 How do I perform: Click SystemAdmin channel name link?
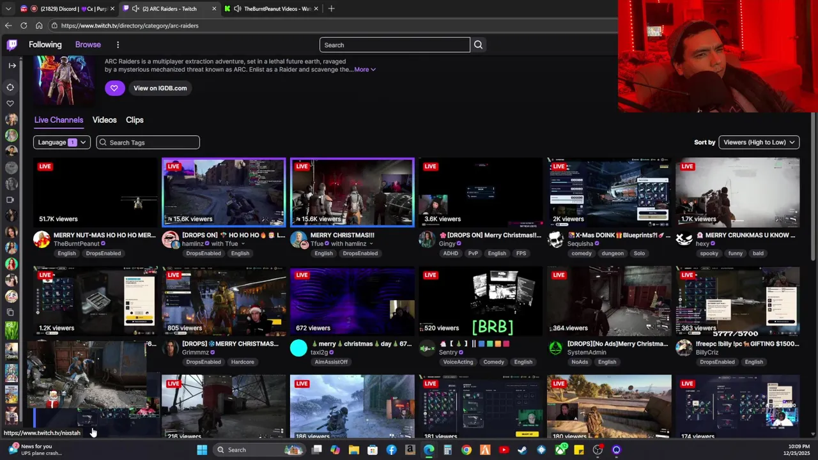(x=587, y=353)
